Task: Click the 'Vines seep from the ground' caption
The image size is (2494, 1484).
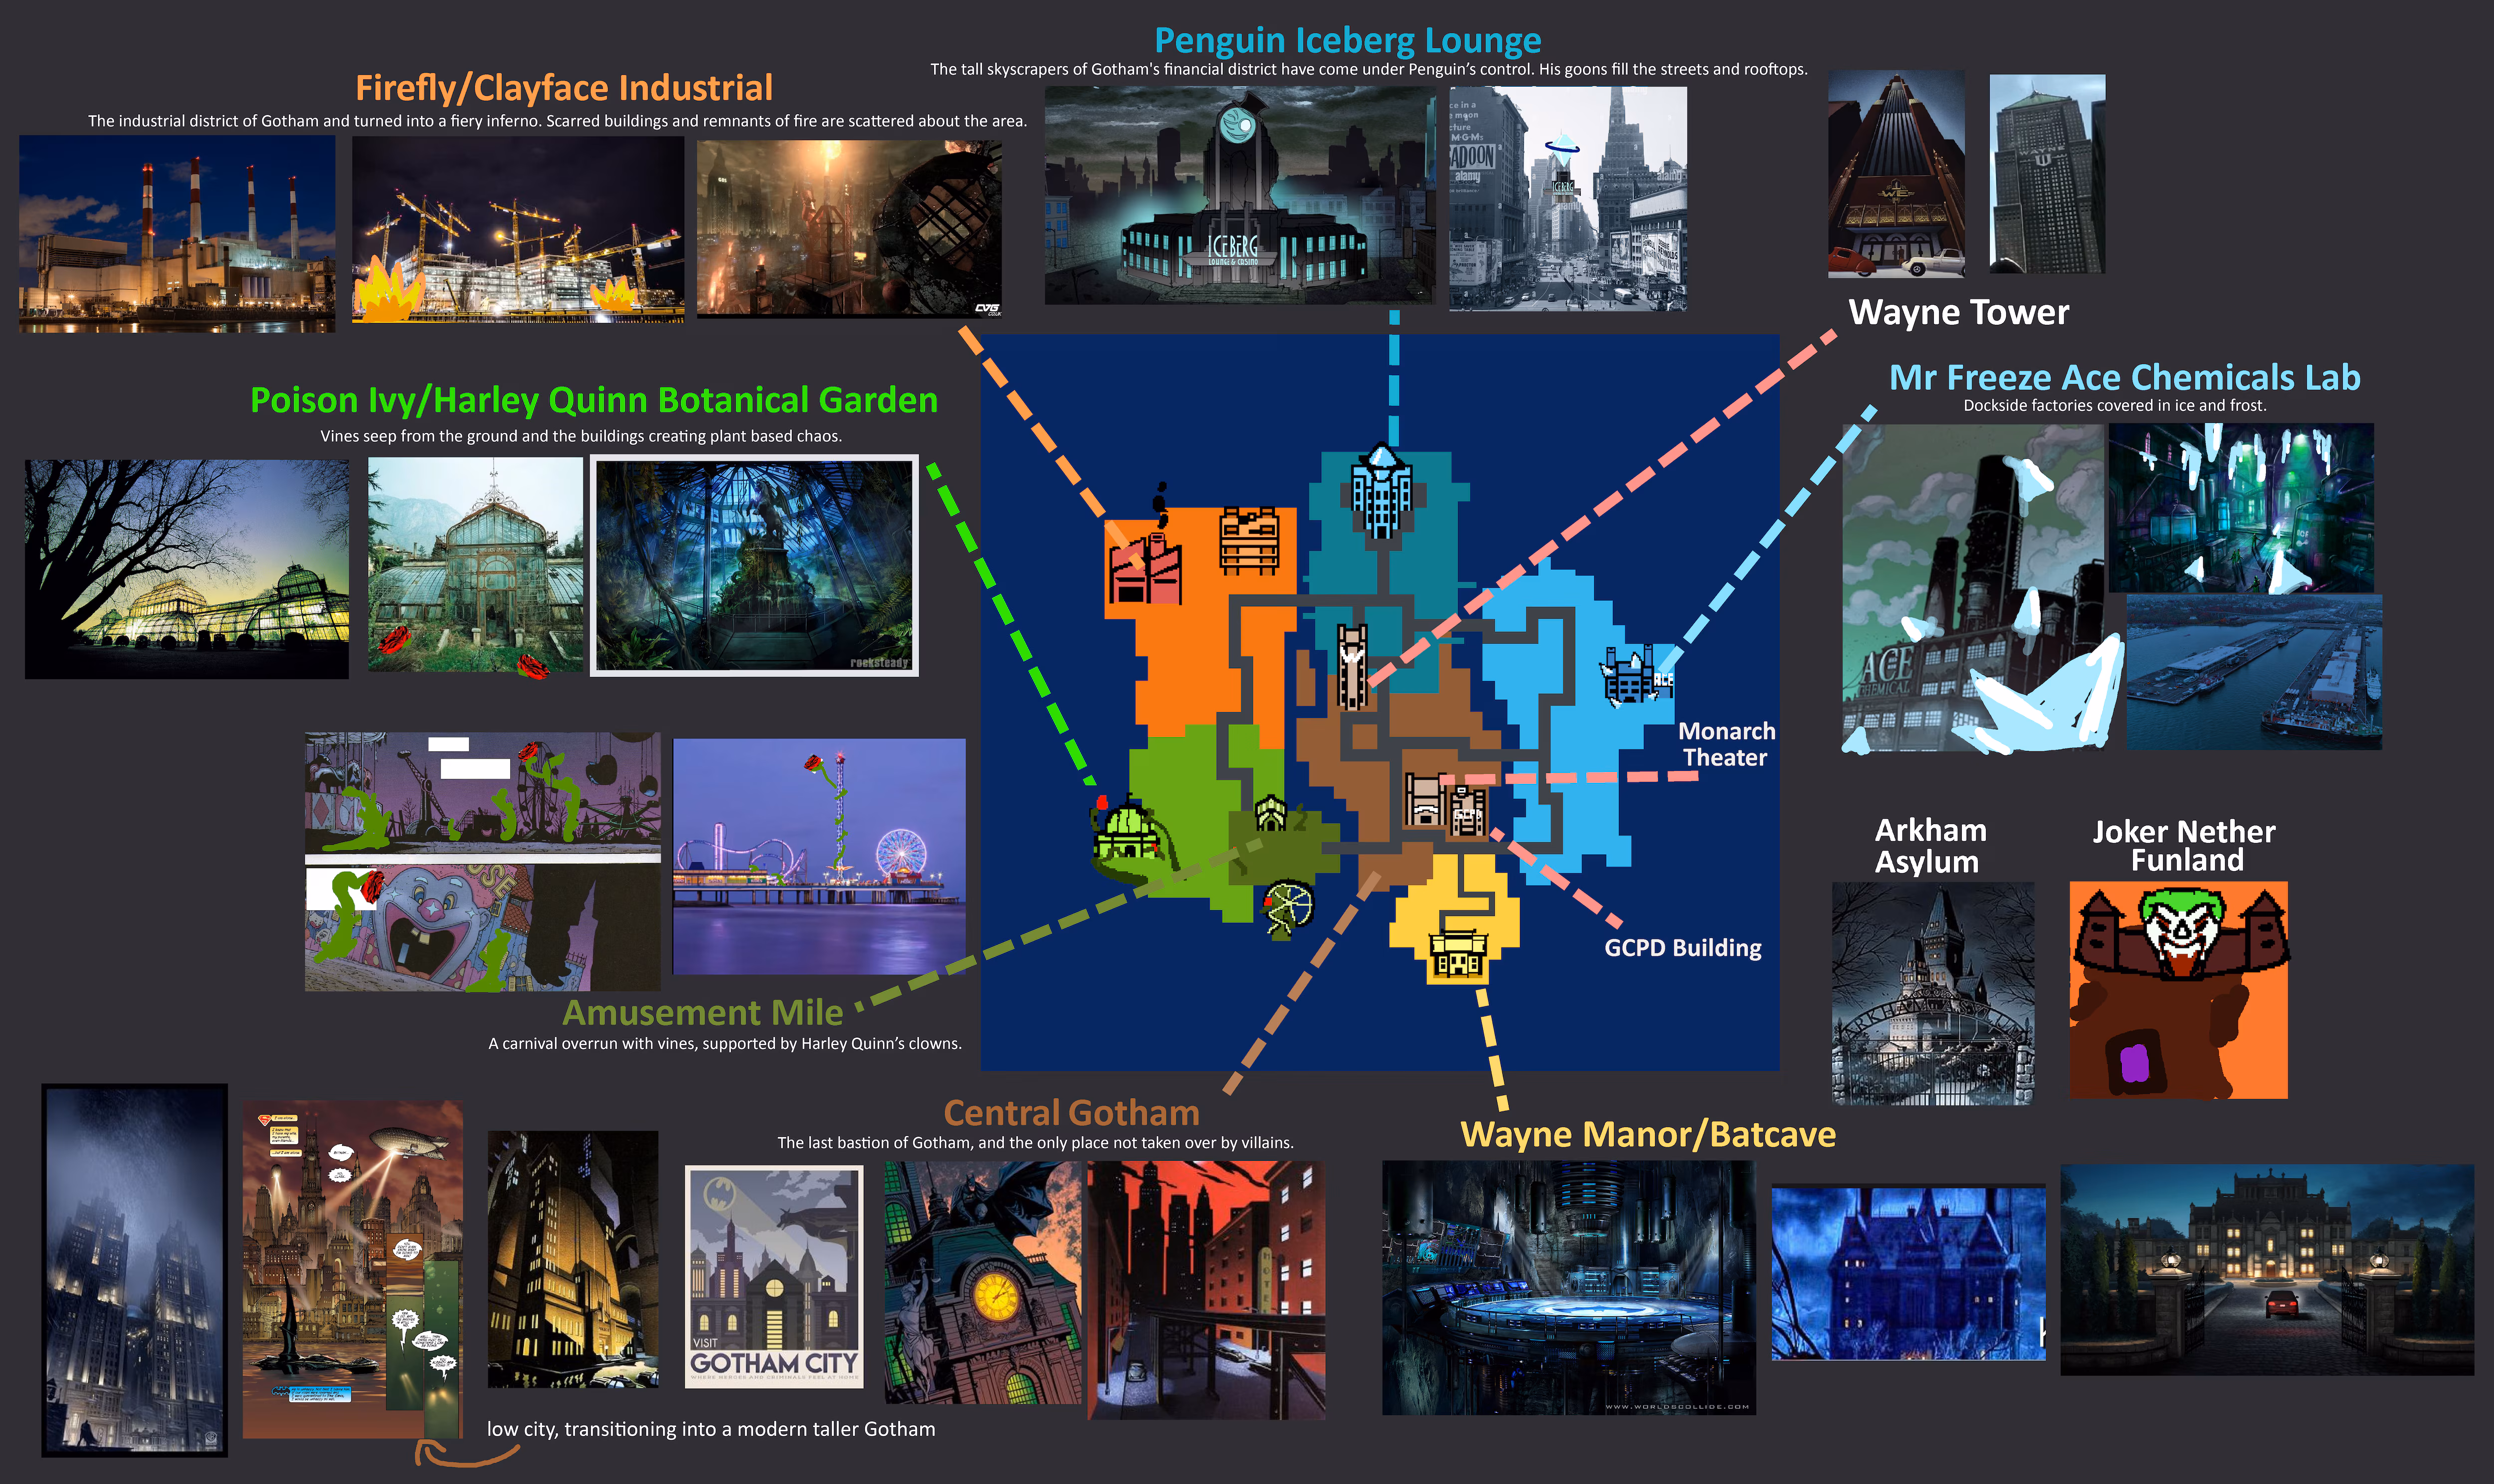Action: [x=581, y=436]
